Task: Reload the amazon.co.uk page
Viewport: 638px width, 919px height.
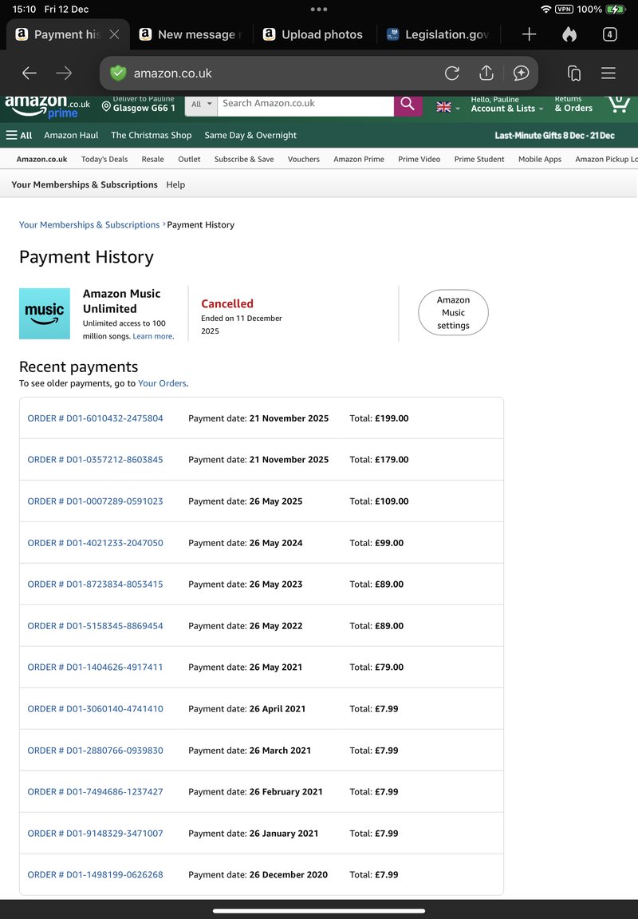Action: point(452,73)
